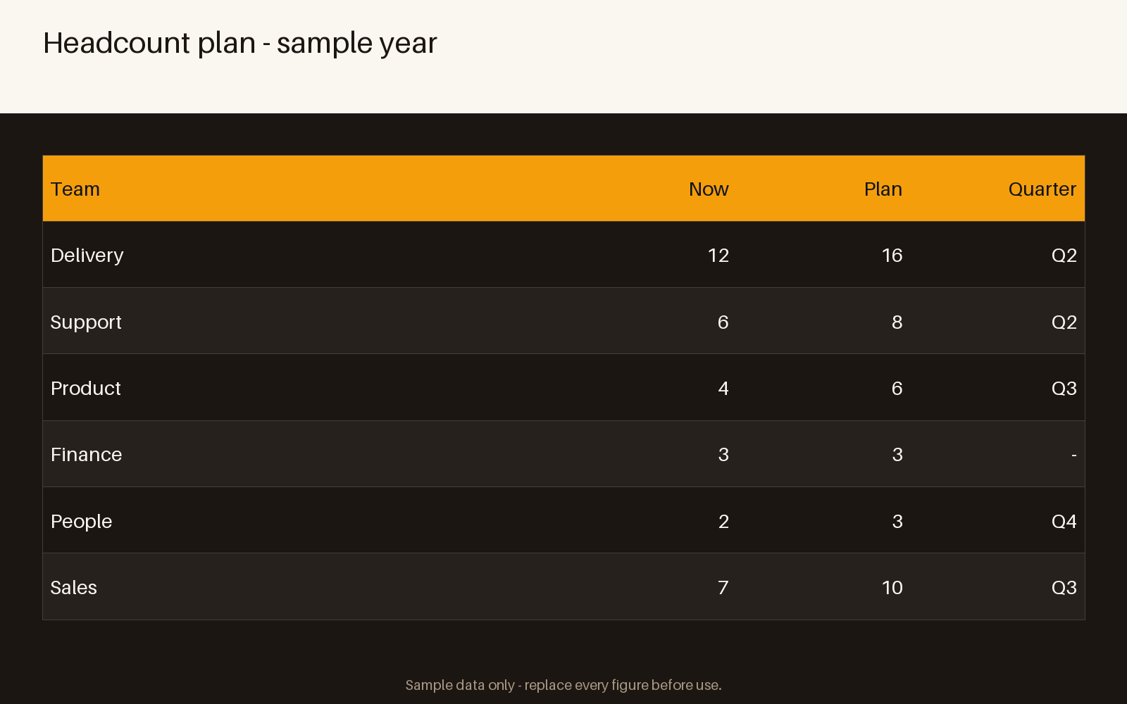This screenshot has width=1127, height=704.
Task: Click Sales' current headcount of 7
Action: [723, 588]
